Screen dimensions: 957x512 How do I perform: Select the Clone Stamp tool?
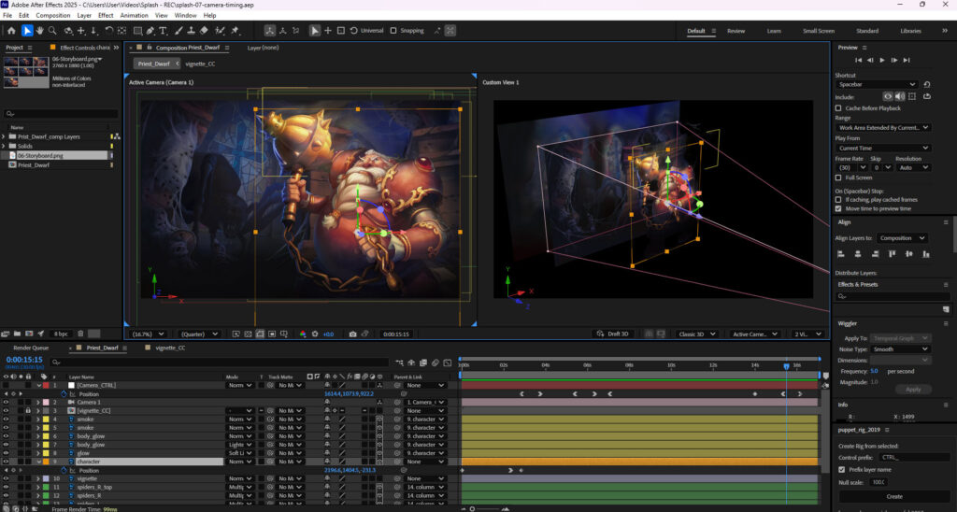tap(191, 31)
